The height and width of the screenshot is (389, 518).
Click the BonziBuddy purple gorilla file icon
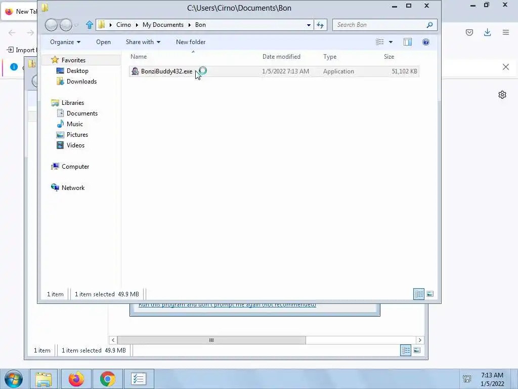[x=135, y=71]
